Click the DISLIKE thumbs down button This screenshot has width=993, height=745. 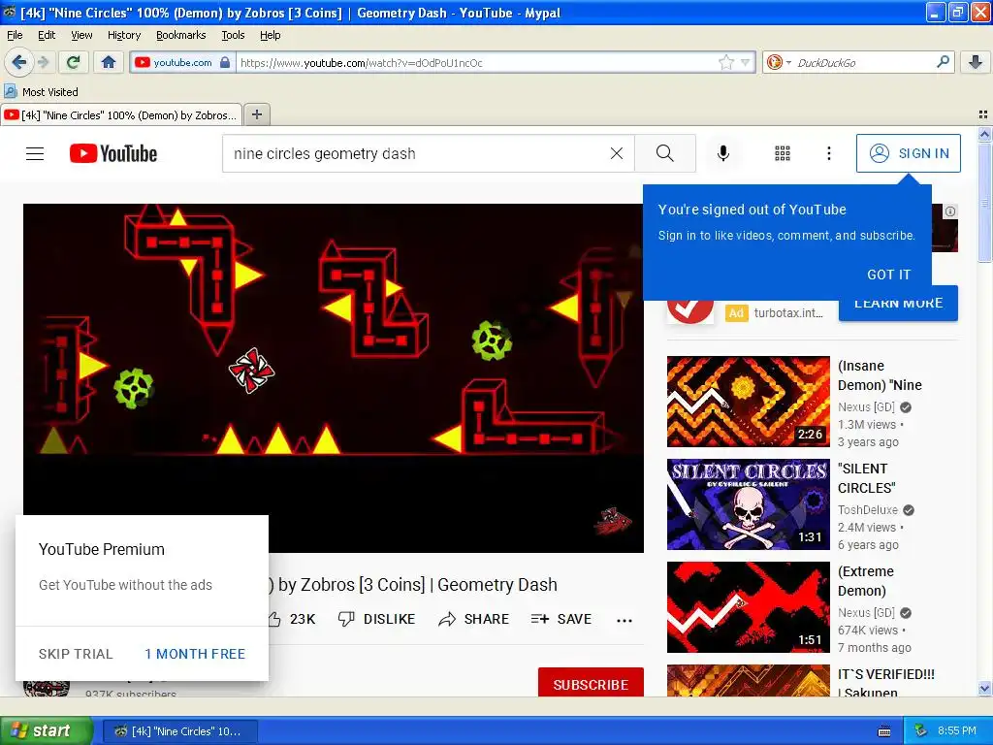click(x=377, y=619)
